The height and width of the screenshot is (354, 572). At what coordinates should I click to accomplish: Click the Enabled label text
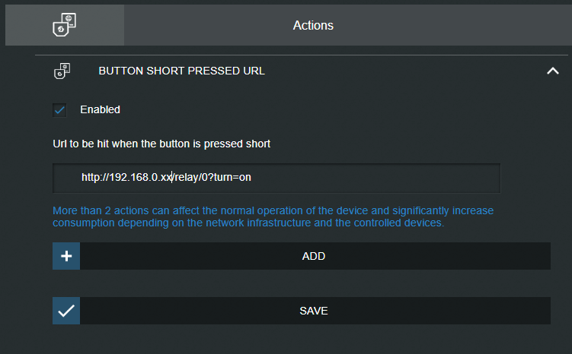100,109
